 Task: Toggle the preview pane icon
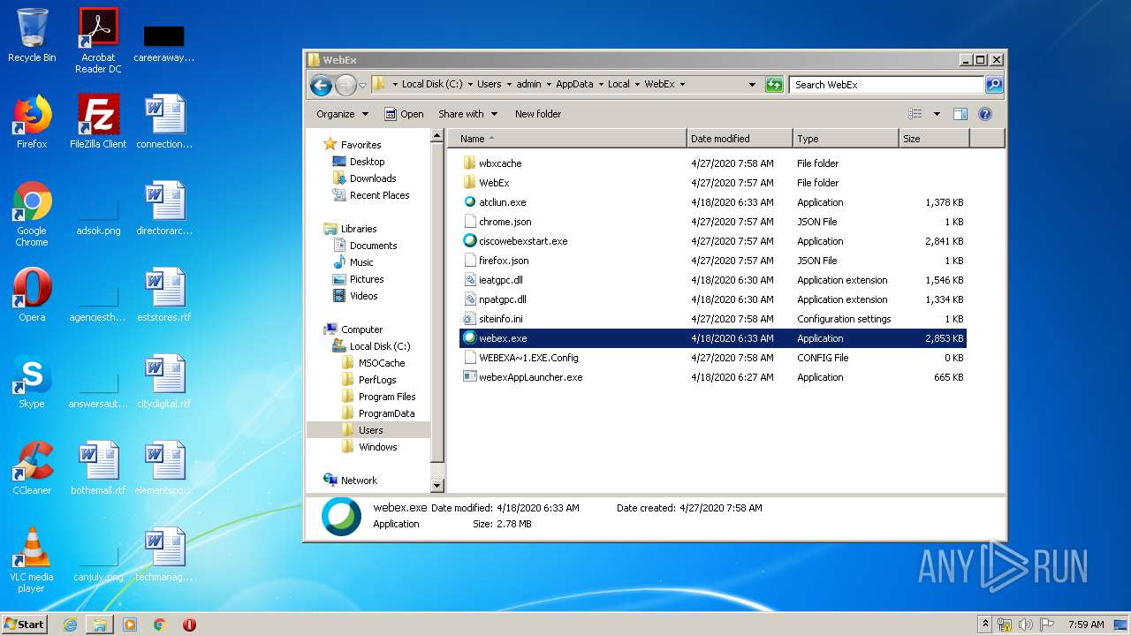click(x=960, y=114)
